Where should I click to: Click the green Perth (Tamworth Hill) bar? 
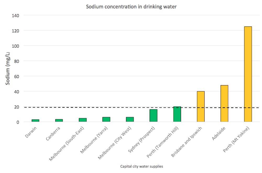[177, 114]
